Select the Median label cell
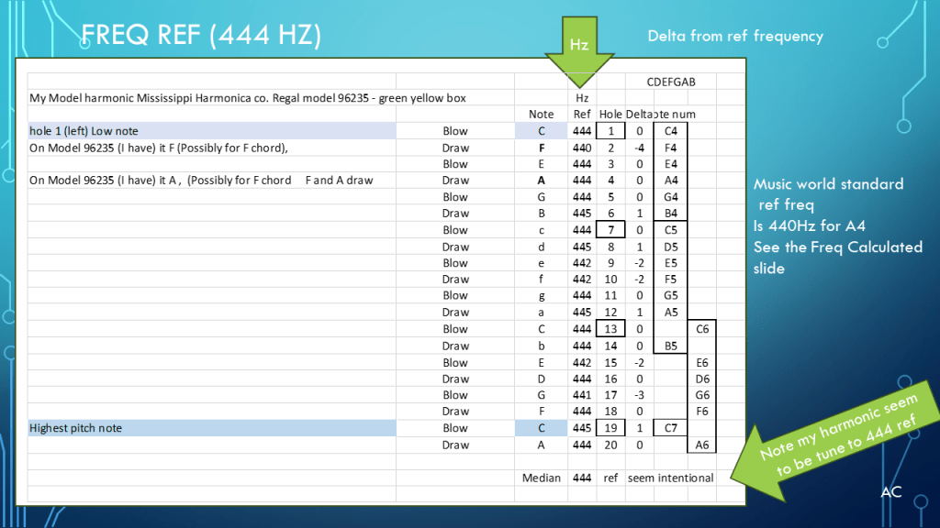 pos(541,478)
